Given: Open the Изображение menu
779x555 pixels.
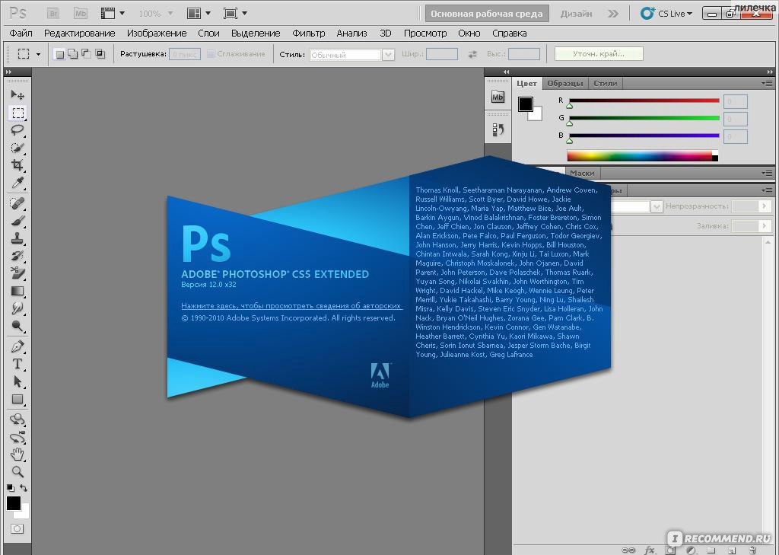Looking at the screenshot, I should click(157, 33).
